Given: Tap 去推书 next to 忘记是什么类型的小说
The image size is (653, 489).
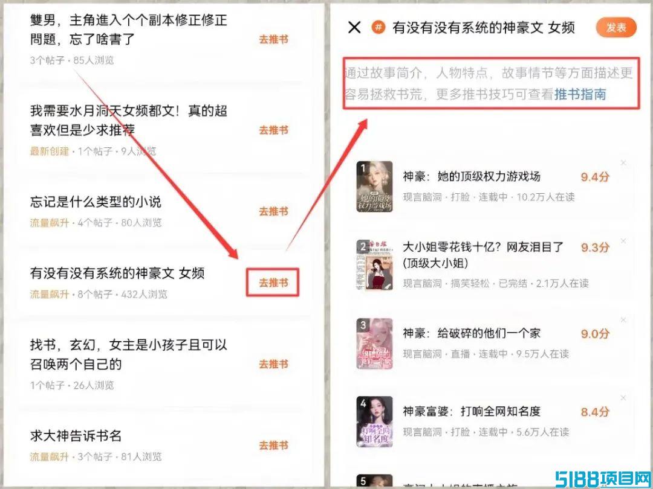Looking at the screenshot, I should [273, 211].
